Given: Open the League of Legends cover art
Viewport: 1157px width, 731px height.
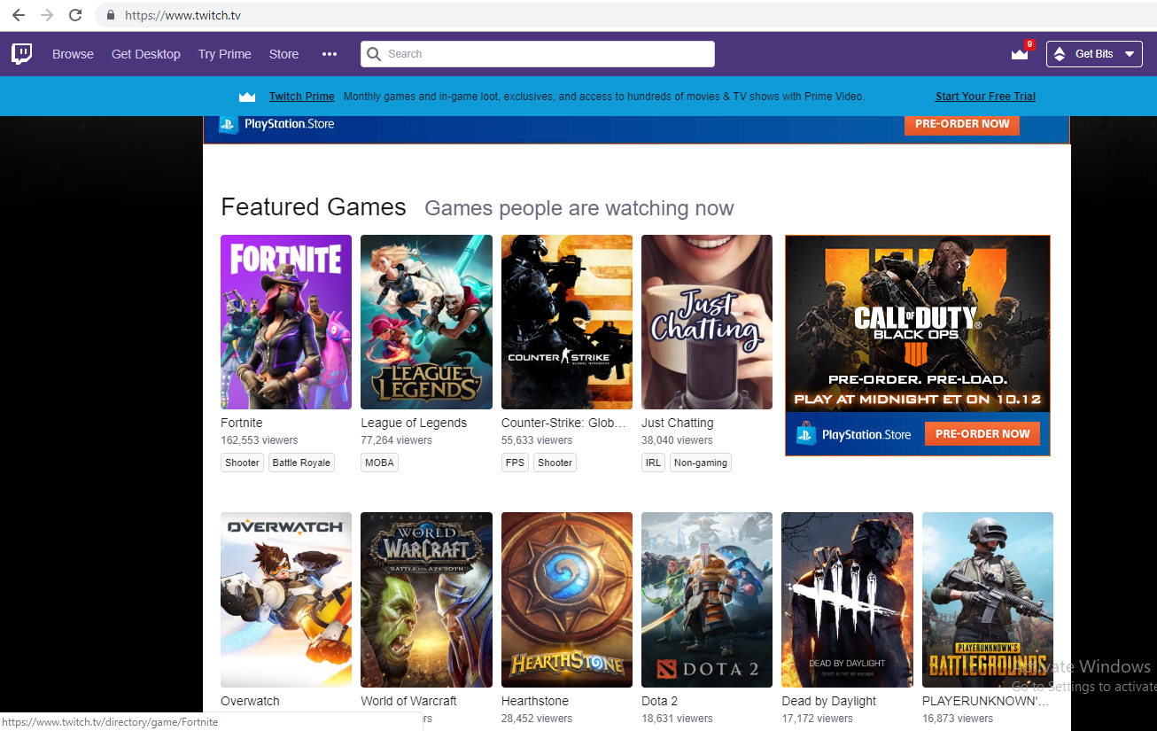Looking at the screenshot, I should click(x=426, y=322).
